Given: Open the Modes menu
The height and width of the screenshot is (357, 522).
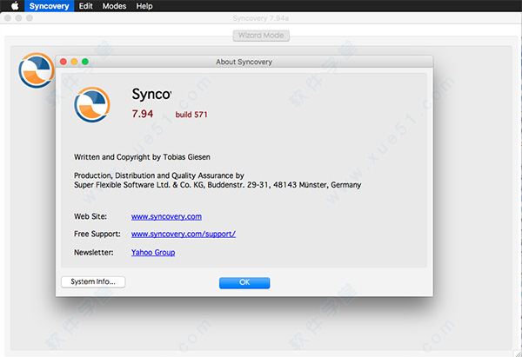Looking at the screenshot, I should [114, 6].
